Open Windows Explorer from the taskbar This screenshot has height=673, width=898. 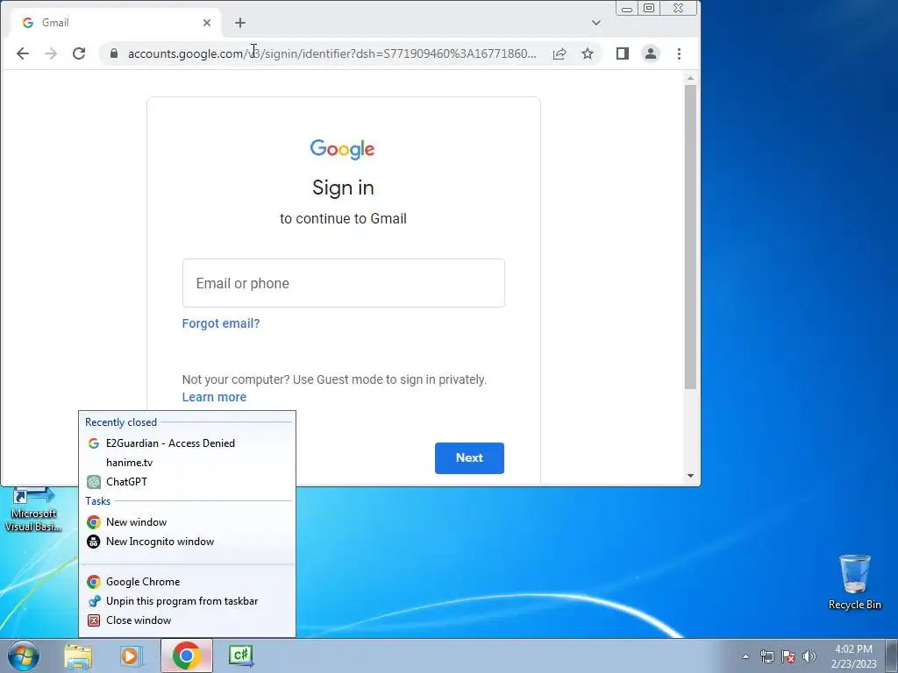pos(78,655)
